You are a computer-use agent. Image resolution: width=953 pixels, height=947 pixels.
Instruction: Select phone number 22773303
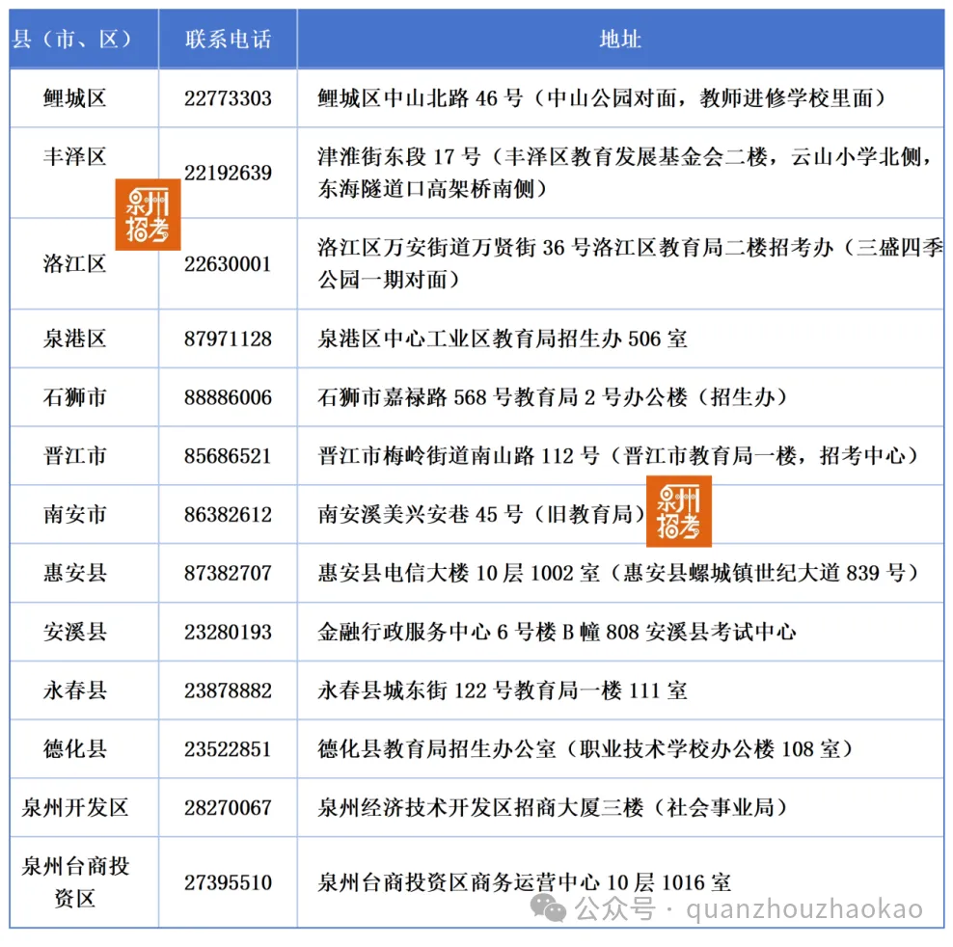click(x=228, y=98)
